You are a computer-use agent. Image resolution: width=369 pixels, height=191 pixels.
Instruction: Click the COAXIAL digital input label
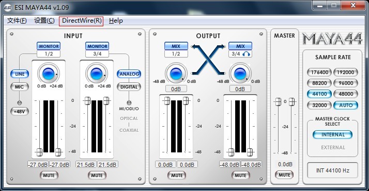click(x=129, y=130)
